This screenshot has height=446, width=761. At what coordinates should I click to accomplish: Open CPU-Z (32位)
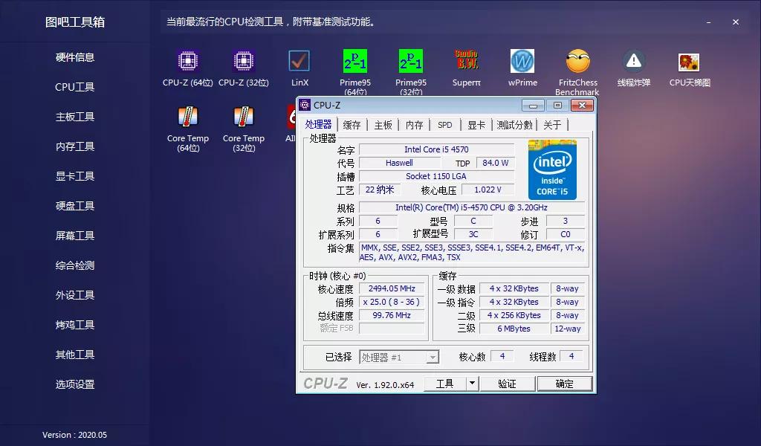[242, 63]
